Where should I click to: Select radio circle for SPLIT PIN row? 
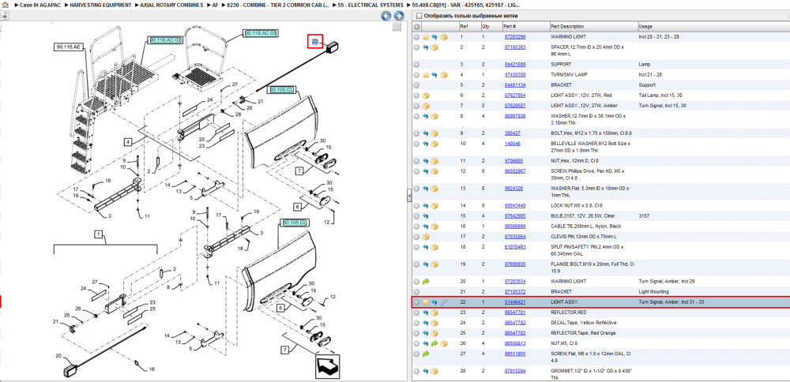(416, 247)
